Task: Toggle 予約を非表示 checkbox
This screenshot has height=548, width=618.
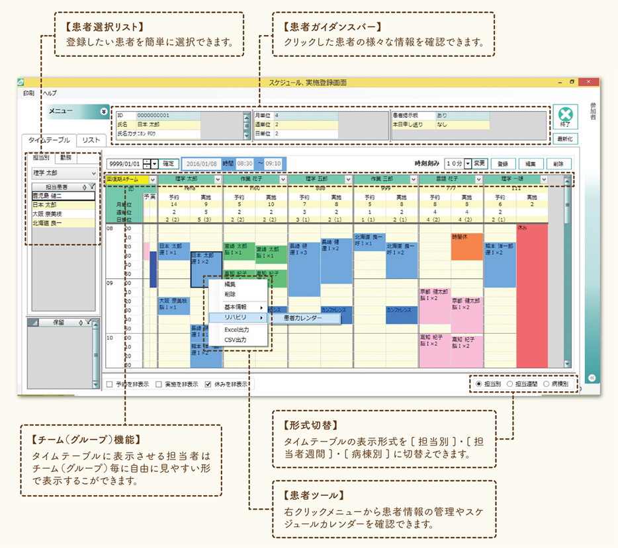Action: click(110, 384)
